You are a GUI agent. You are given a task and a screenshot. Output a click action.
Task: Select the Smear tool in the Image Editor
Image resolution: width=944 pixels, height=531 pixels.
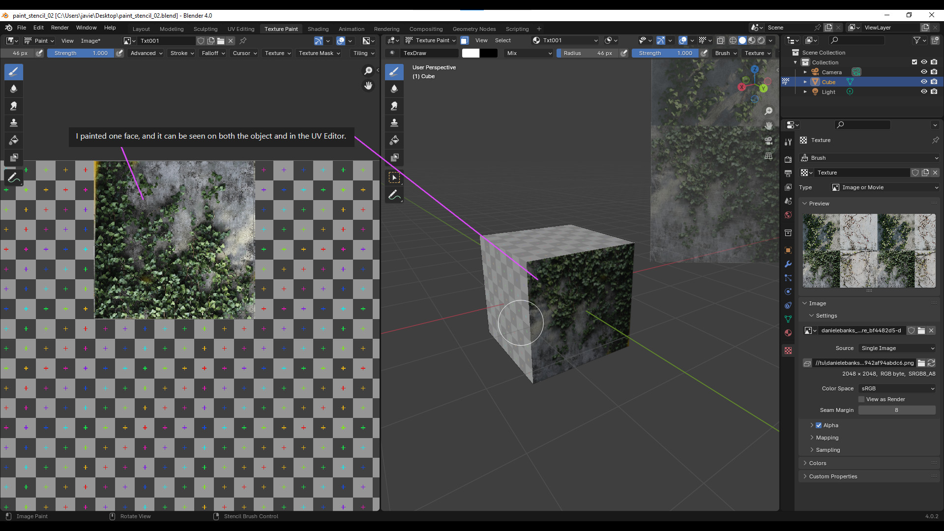pyautogui.click(x=14, y=106)
